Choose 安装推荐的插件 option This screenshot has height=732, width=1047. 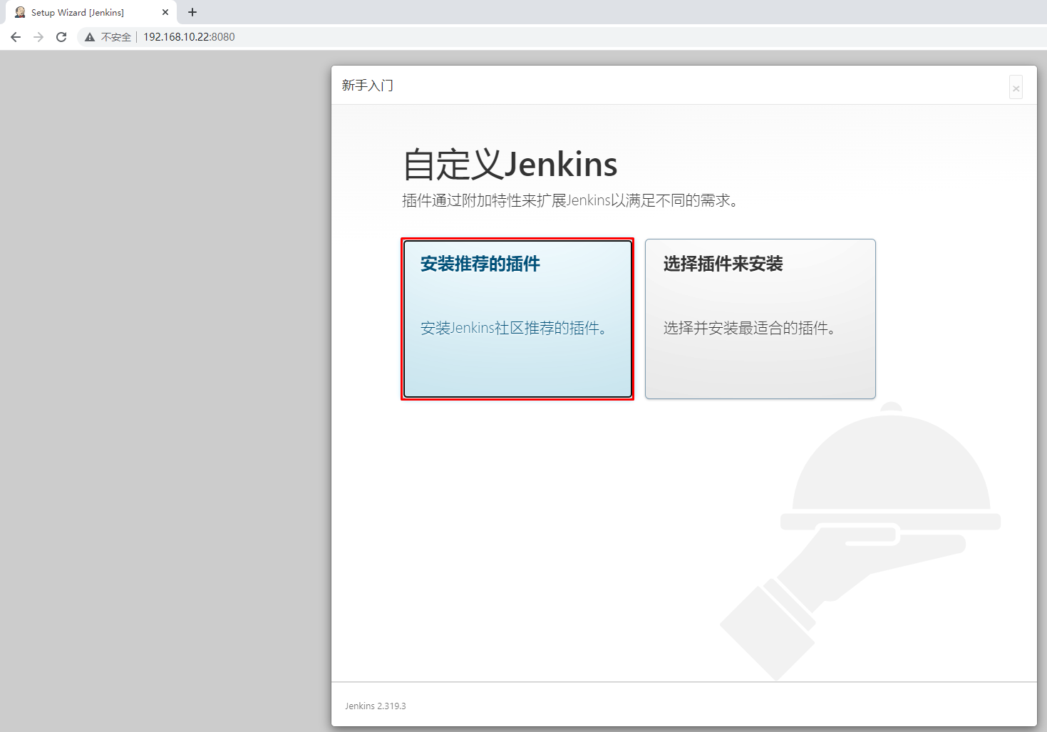tap(517, 319)
